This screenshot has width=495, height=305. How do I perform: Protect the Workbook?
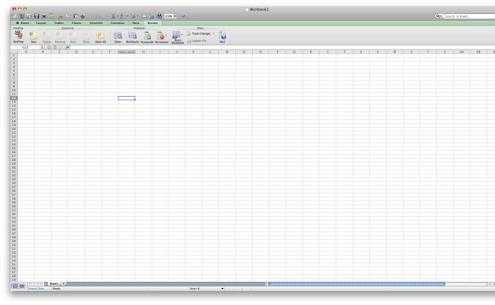pyautogui.click(x=132, y=37)
